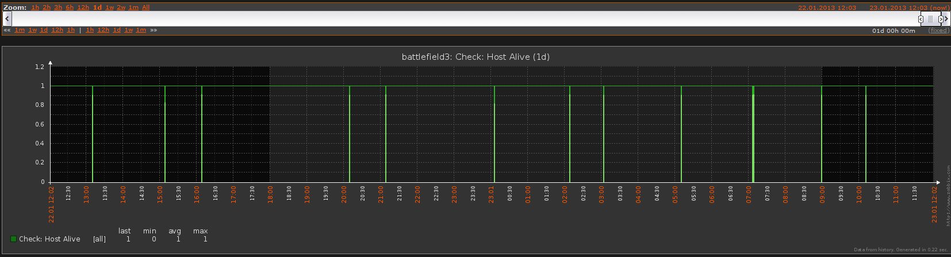Image resolution: width=951 pixels, height=257 pixels.
Task: Click legend label Check: Host Alive
Action: (49, 239)
